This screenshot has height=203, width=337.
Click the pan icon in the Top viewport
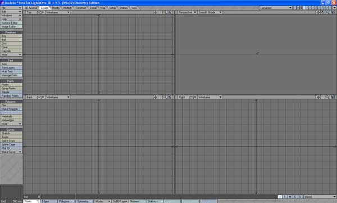click(x=156, y=12)
